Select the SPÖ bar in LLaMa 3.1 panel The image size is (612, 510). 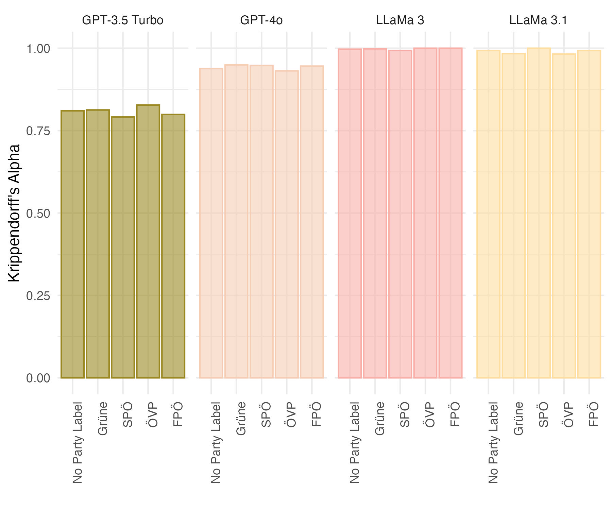point(539,213)
